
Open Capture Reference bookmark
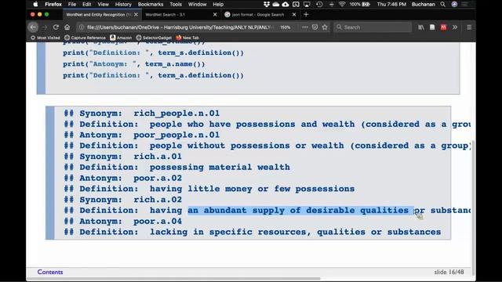(85, 38)
